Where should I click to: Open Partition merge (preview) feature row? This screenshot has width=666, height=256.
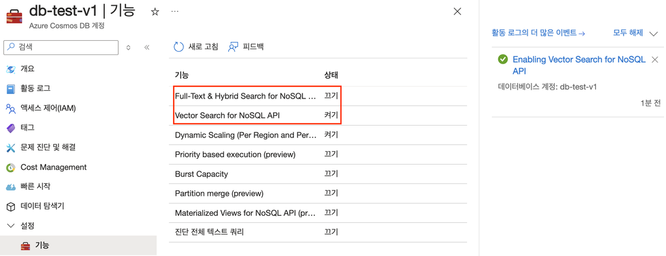pyautogui.click(x=219, y=193)
